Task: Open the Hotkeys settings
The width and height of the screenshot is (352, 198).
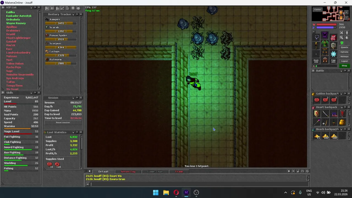Action: click(344, 57)
